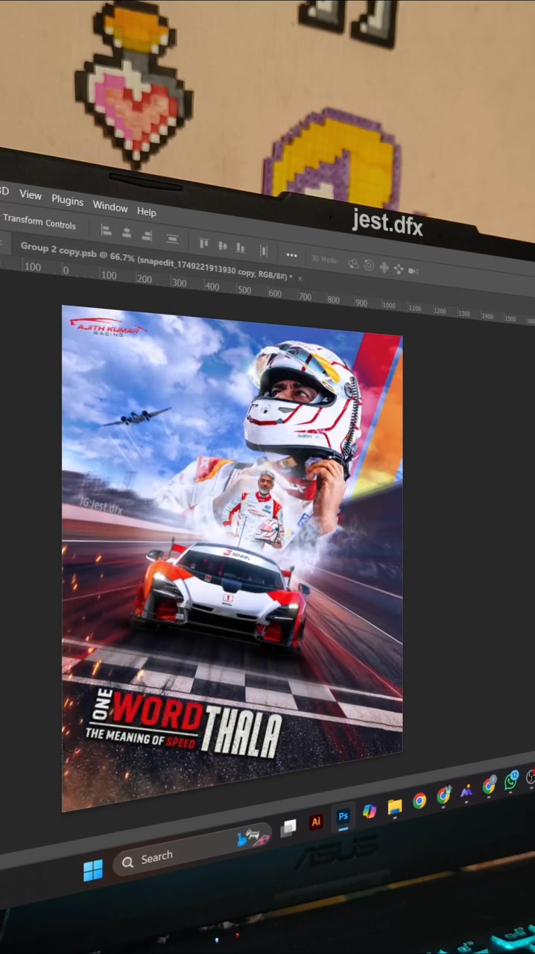Open the Plugins menu
The width and height of the screenshot is (535, 954).
click(67, 200)
